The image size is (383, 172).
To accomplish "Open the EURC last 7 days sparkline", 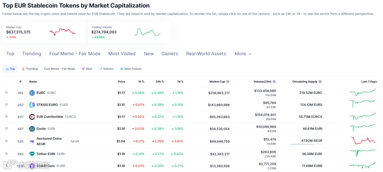I will (362, 93).
